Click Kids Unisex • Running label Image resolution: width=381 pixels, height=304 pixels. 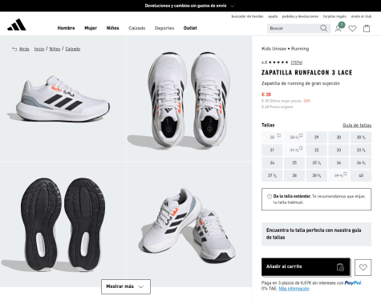(x=285, y=49)
